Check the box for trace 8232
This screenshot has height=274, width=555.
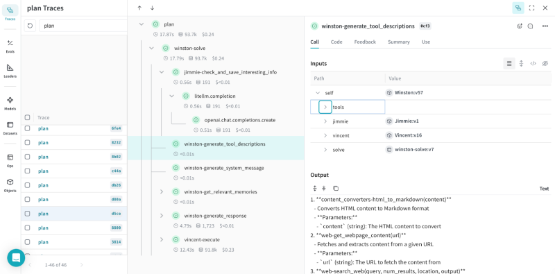point(27,143)
